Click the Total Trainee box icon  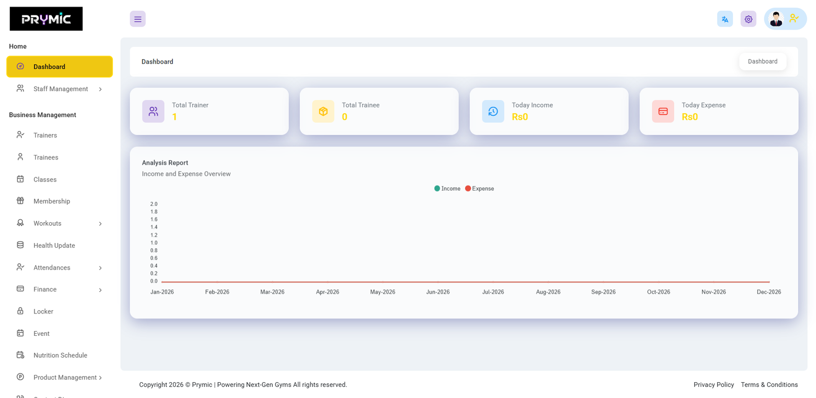pos(323,111)
